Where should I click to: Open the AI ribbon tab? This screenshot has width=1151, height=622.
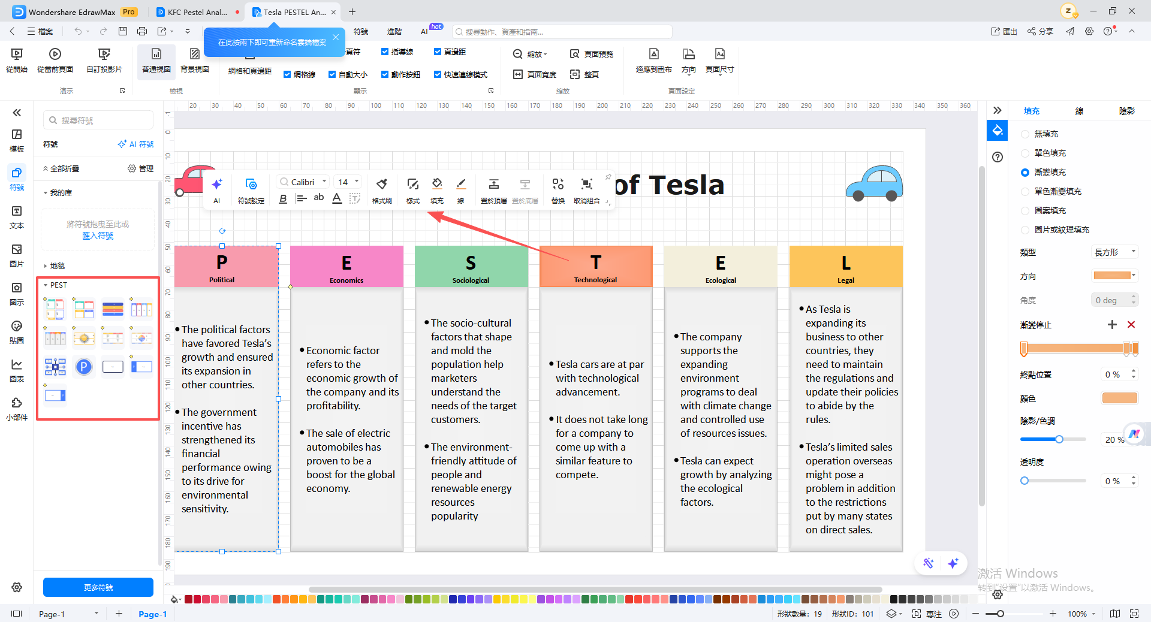pyautogui.click(x=424, y=32)
